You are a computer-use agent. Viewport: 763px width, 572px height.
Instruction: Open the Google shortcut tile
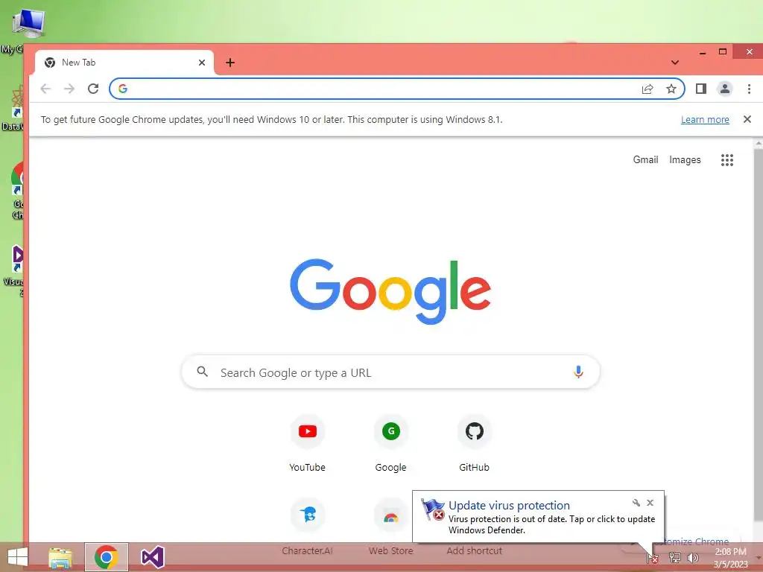pyautogui.click(x=390, y=443)
